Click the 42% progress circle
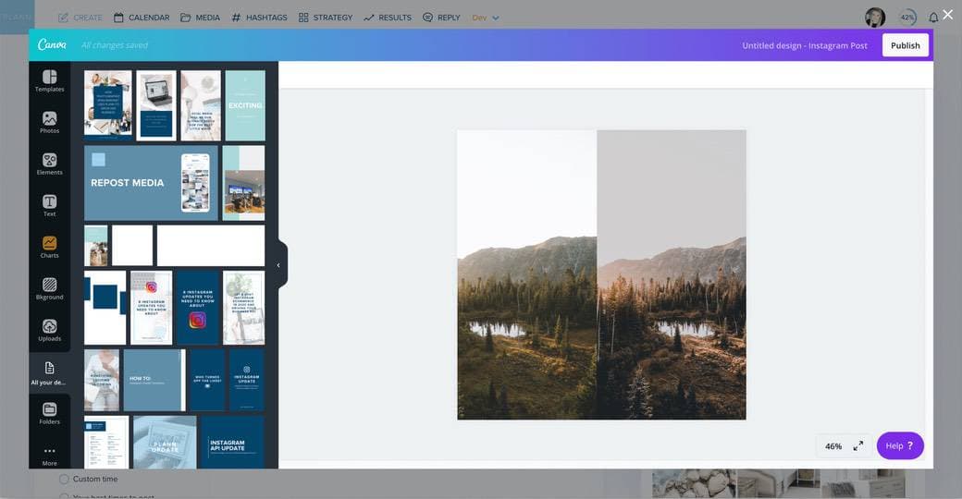Viewport: 962px width, 499px height. pyautogui.click(x=907, y=18)
